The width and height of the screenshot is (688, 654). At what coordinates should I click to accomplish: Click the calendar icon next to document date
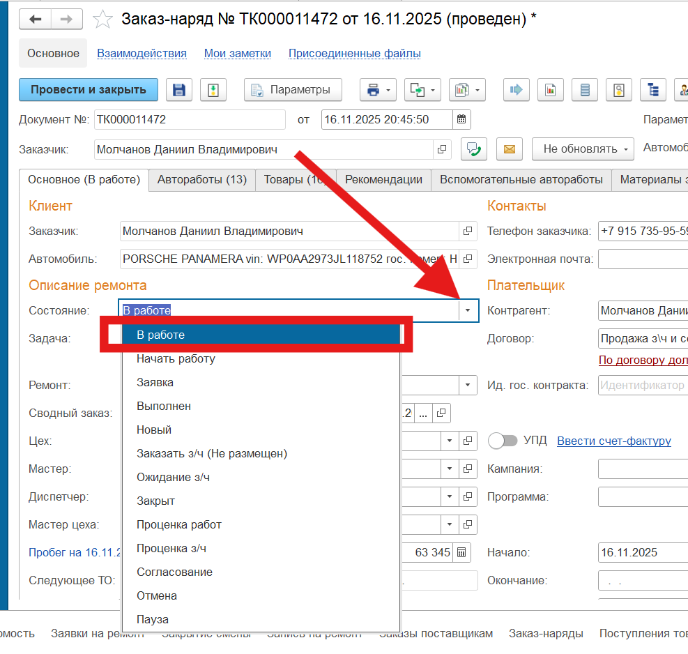tap(461, 119)
